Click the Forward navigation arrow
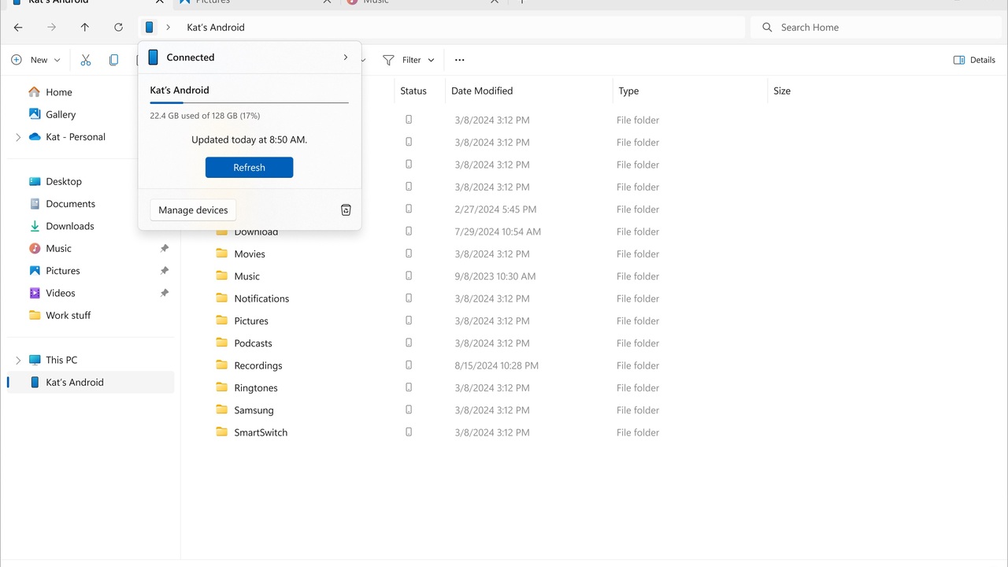1008x567 pixels. click(x=51, y=27)
